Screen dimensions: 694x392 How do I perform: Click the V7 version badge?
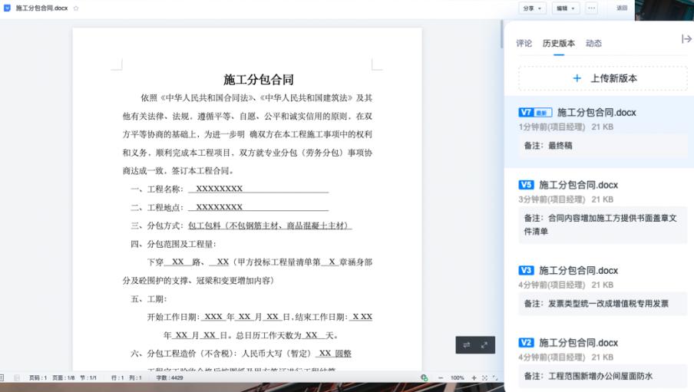click(x=526, y=112)
